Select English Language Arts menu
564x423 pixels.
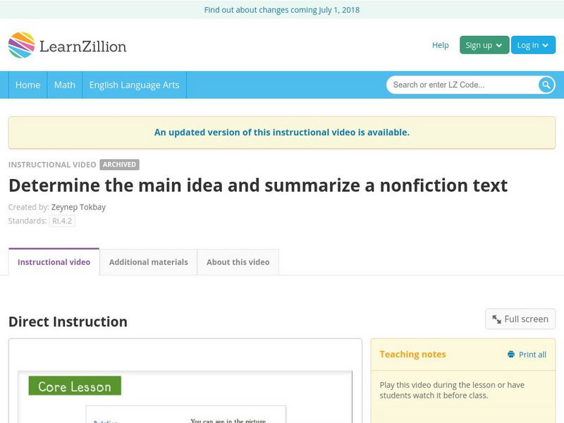tap(134, 85)
